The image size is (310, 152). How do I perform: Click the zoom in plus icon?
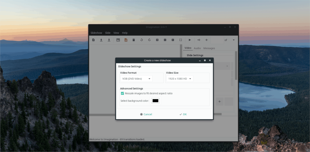(x=157, y=40)
